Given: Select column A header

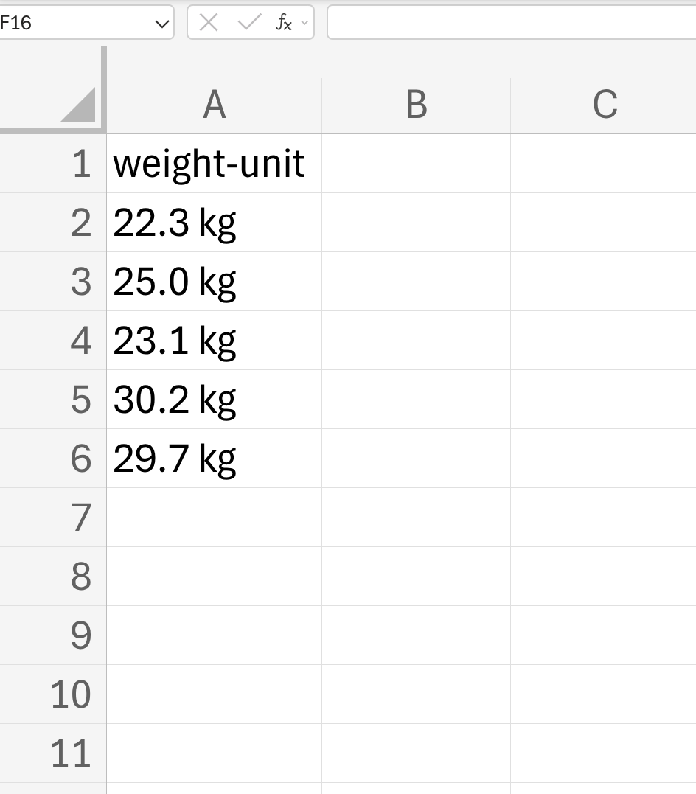Looking at the screenshot, I should click(x=215, y=106).
